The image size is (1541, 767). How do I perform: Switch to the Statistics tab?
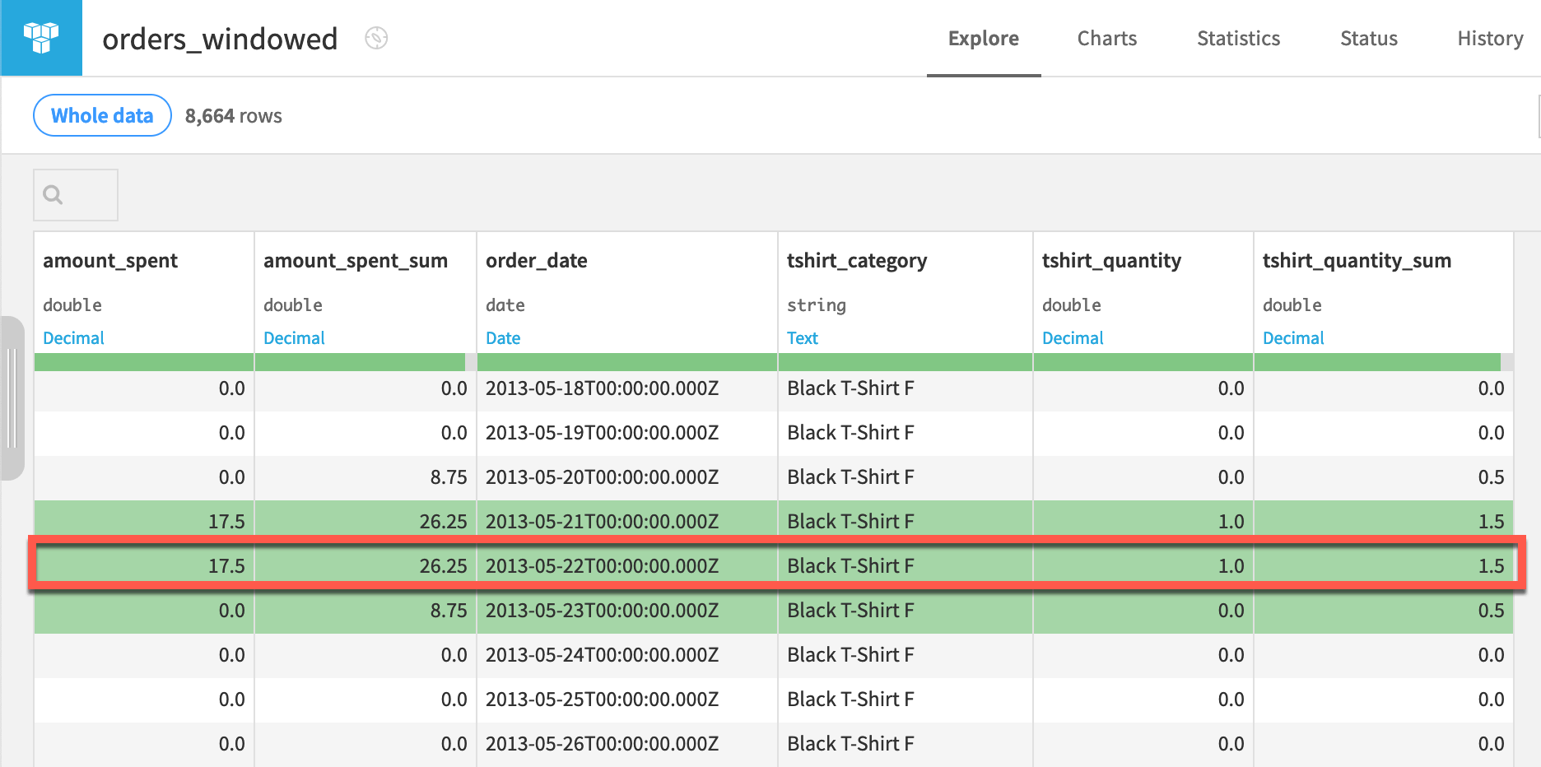tap(1238, 38)
